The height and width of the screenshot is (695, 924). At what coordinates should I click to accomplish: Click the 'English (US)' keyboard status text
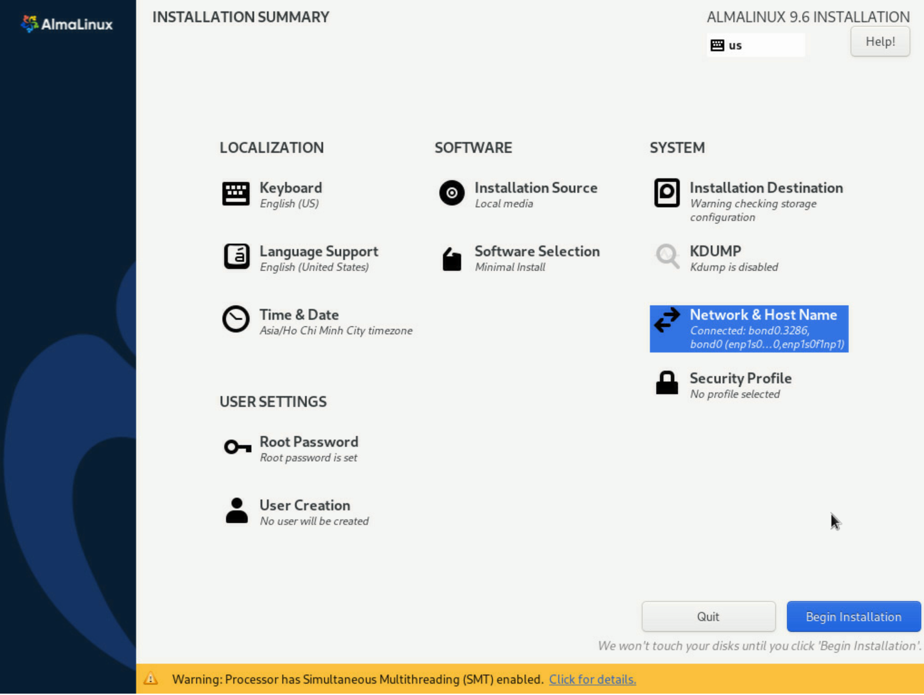[289, 204]
